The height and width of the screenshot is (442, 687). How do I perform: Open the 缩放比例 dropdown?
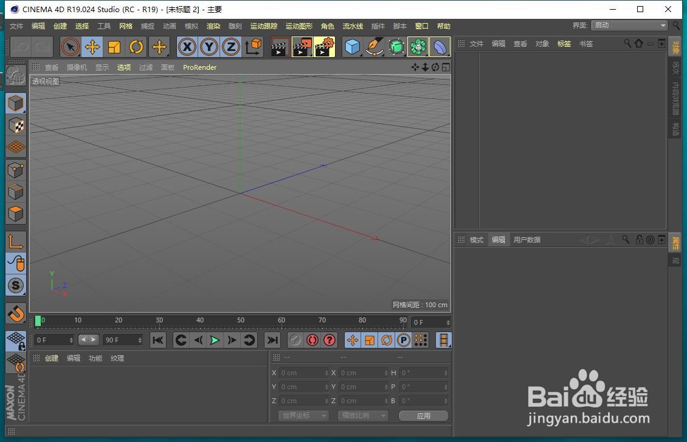[x=363, y=416]
